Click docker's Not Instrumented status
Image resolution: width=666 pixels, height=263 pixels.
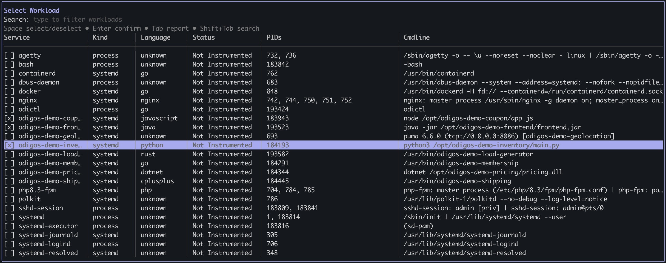click(x=222, y=91)
